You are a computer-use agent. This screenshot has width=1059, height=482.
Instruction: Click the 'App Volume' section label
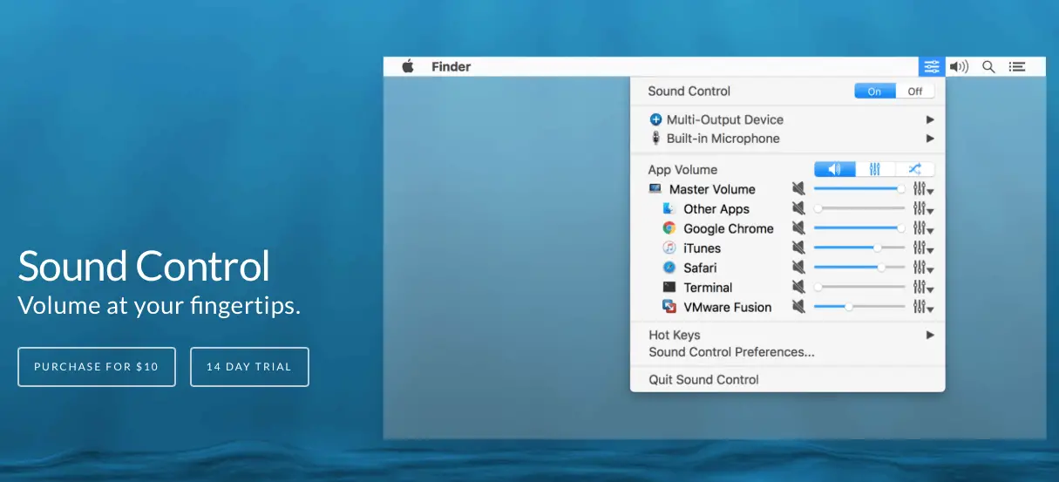682,170
